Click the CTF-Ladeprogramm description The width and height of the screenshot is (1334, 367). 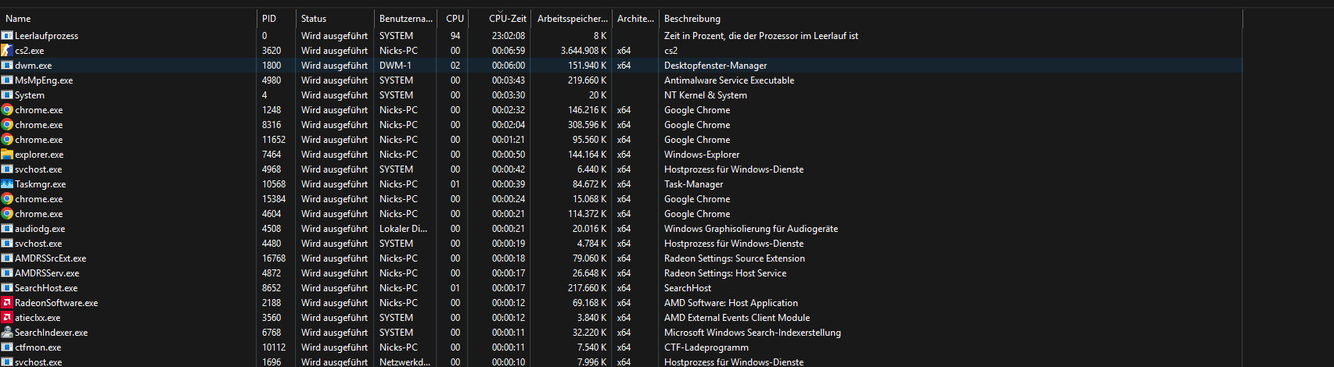pos(707,347)
